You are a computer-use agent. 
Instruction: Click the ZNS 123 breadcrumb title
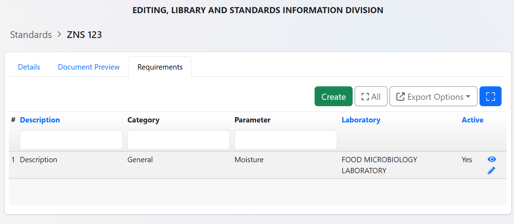[84, 35]
